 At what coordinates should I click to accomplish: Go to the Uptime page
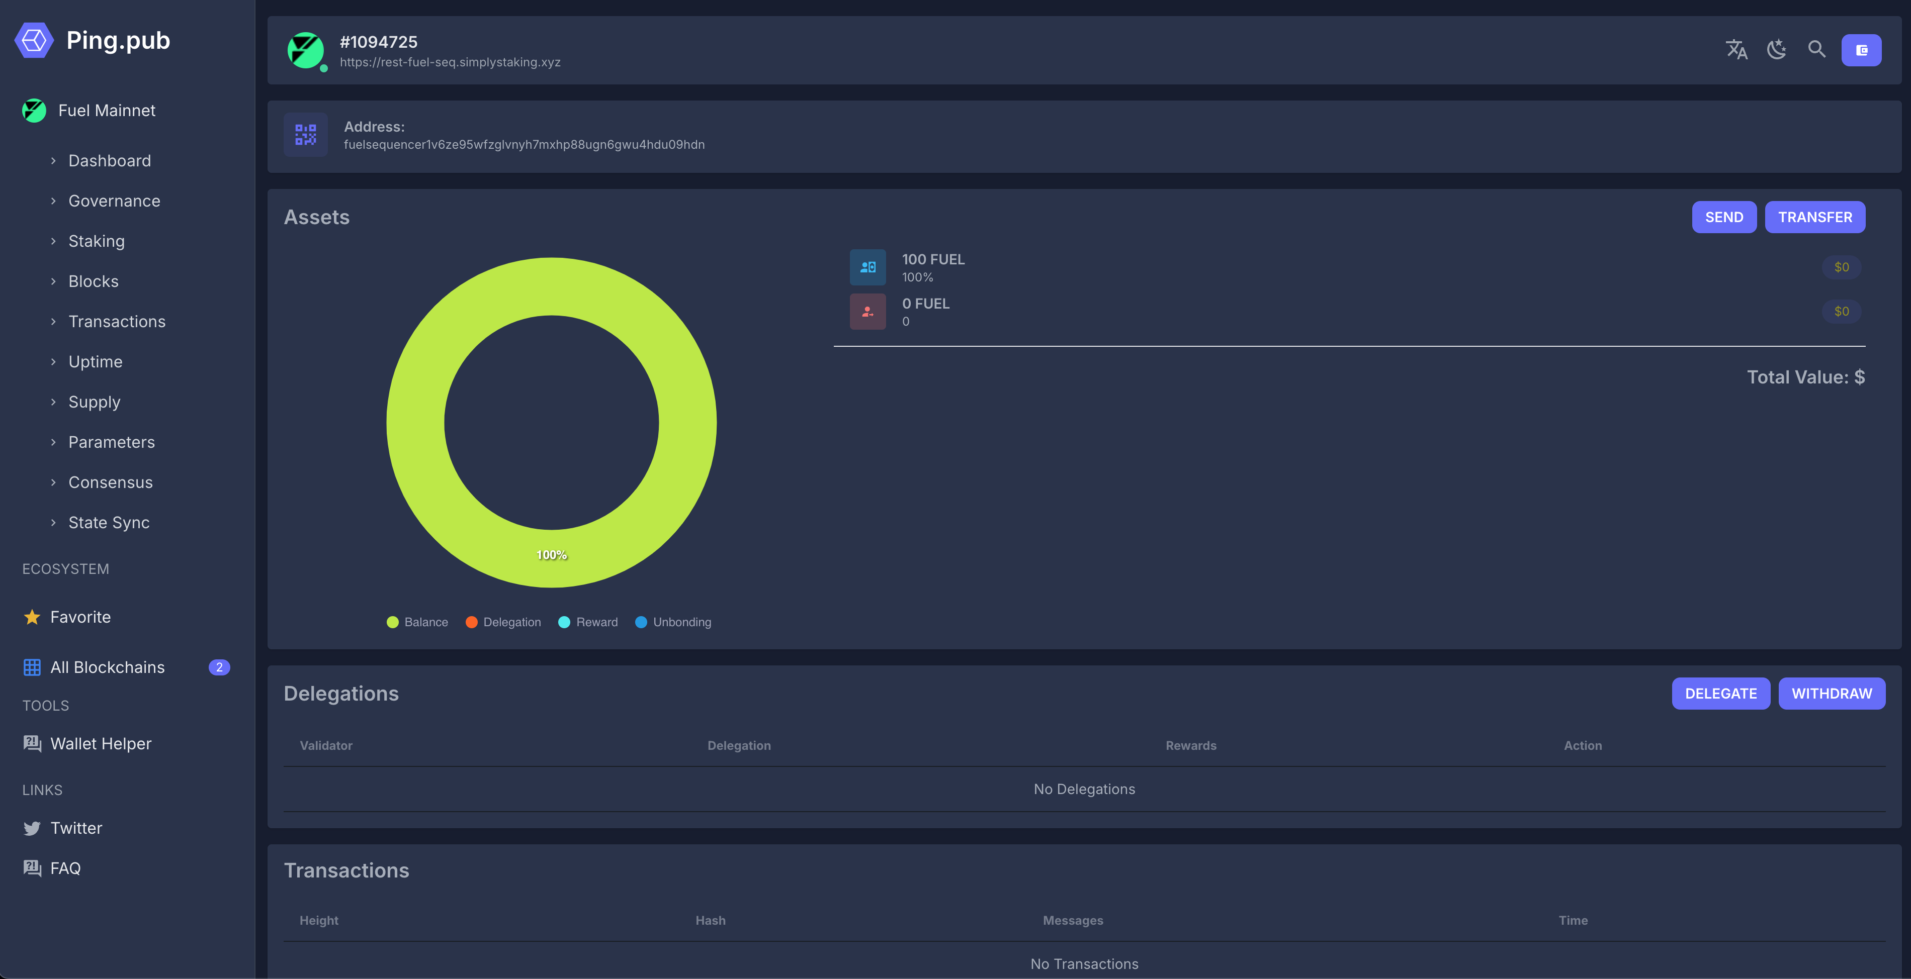point(95,362)
